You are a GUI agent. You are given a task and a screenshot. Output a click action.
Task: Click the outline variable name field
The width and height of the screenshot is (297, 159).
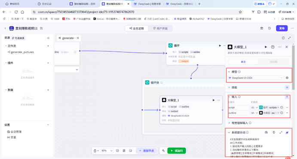pos(239,113)
